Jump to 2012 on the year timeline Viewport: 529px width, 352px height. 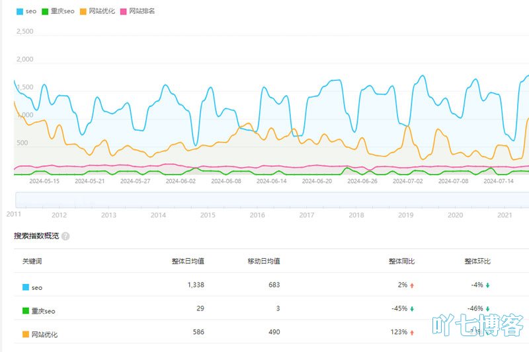(59, 215)
